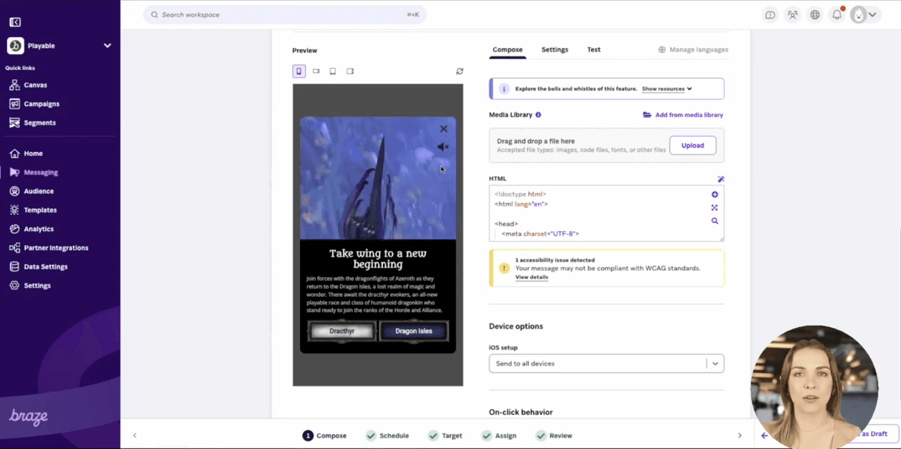The width and height of the screenshot is (901, 449).
Task: Select Messaging in the sidebar
Action: point(41,172)
